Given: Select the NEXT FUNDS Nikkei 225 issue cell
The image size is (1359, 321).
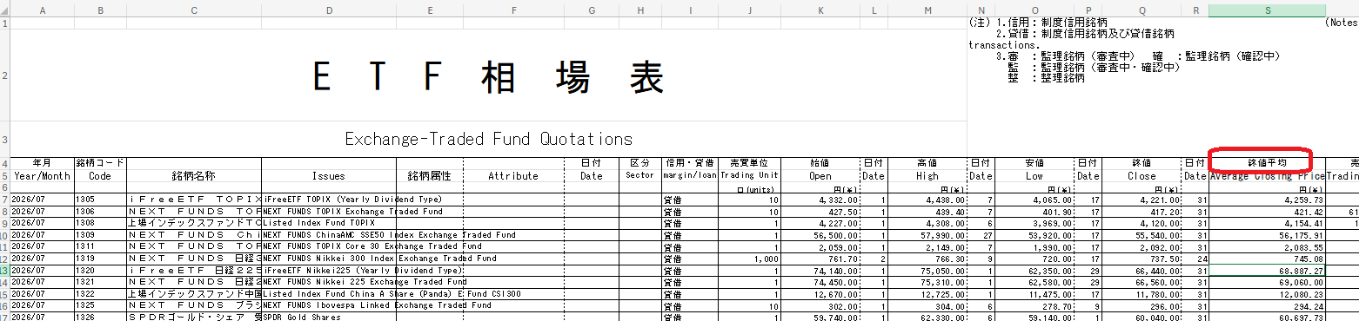Looking at the screenshot, I should (x=328, y=282).
